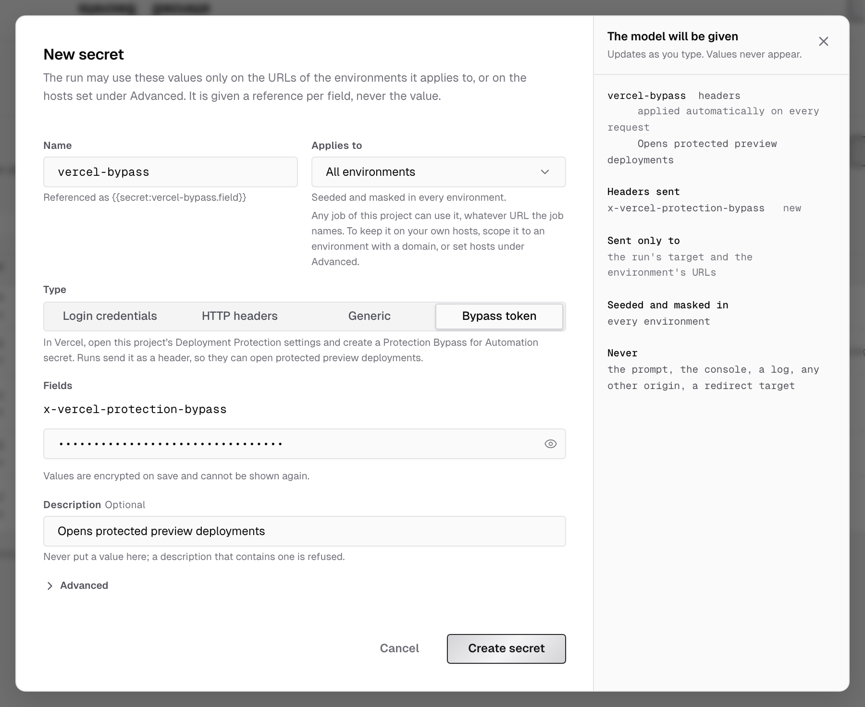Image resolution: width=865 pixels, height=707 pixels.
Task: Focus the masked token value field
Action: click(x=305, y=444)
